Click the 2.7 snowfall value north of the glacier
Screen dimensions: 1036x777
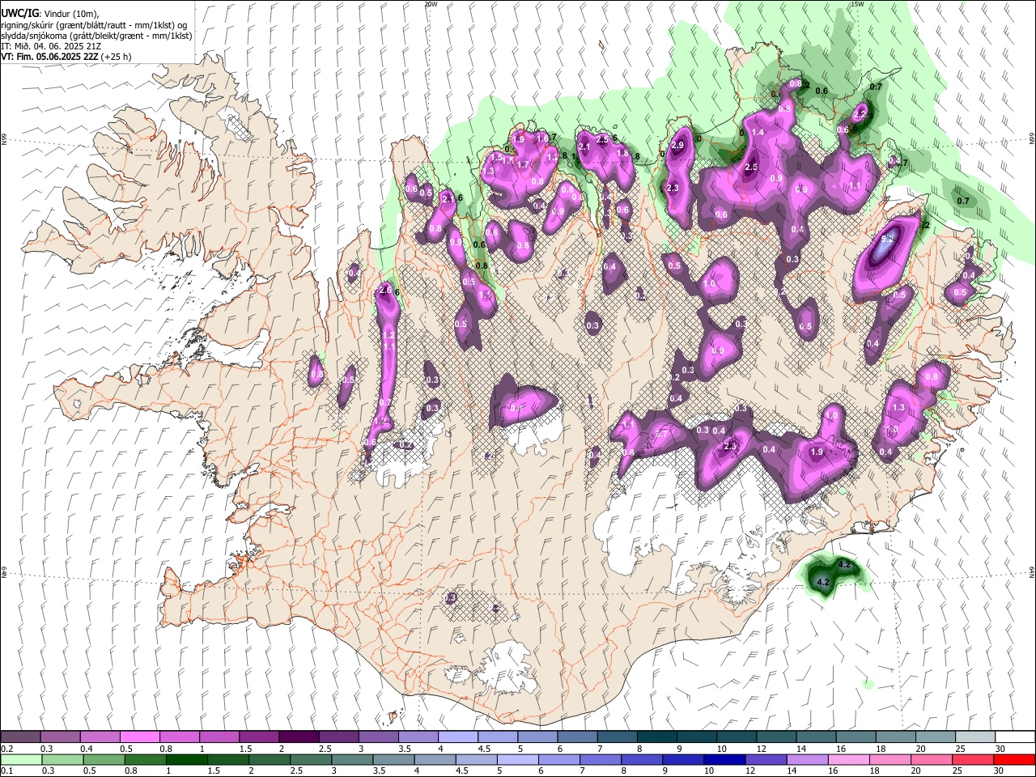661,434
